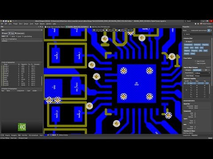This screenshot has width=213, height=159.
Task: Click the center GND thermal pad 33
Action: (x=136, y=83)
